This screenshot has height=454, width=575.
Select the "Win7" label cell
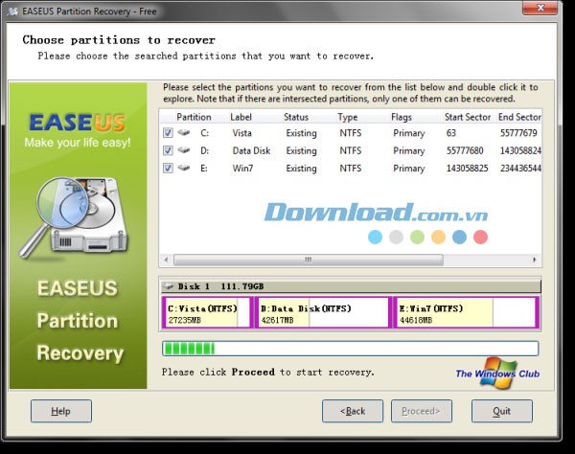[242, 168]
